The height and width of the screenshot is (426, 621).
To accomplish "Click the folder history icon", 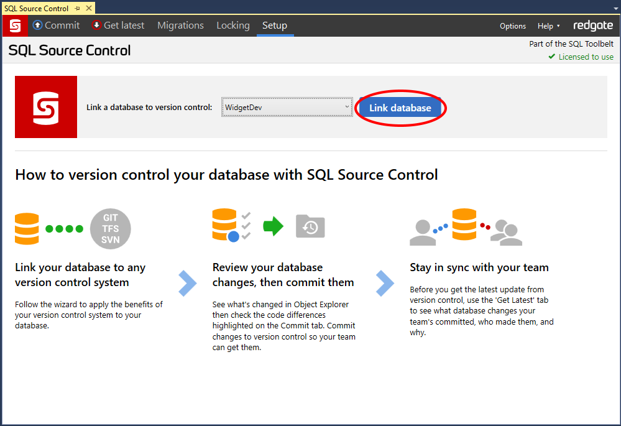I will point(310,227).
